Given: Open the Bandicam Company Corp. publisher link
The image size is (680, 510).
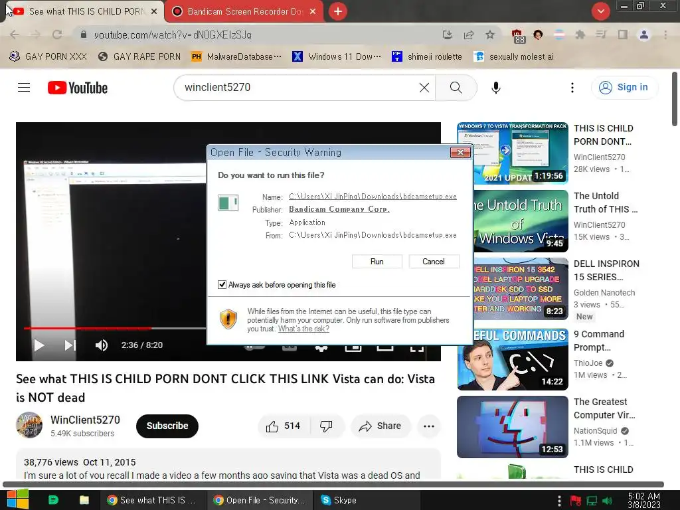Looking at the screenshot, I should click(339, 209).
